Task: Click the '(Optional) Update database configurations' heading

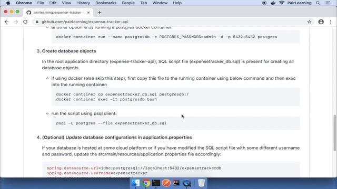Action: pyautogui.click(x=117, y=138)
